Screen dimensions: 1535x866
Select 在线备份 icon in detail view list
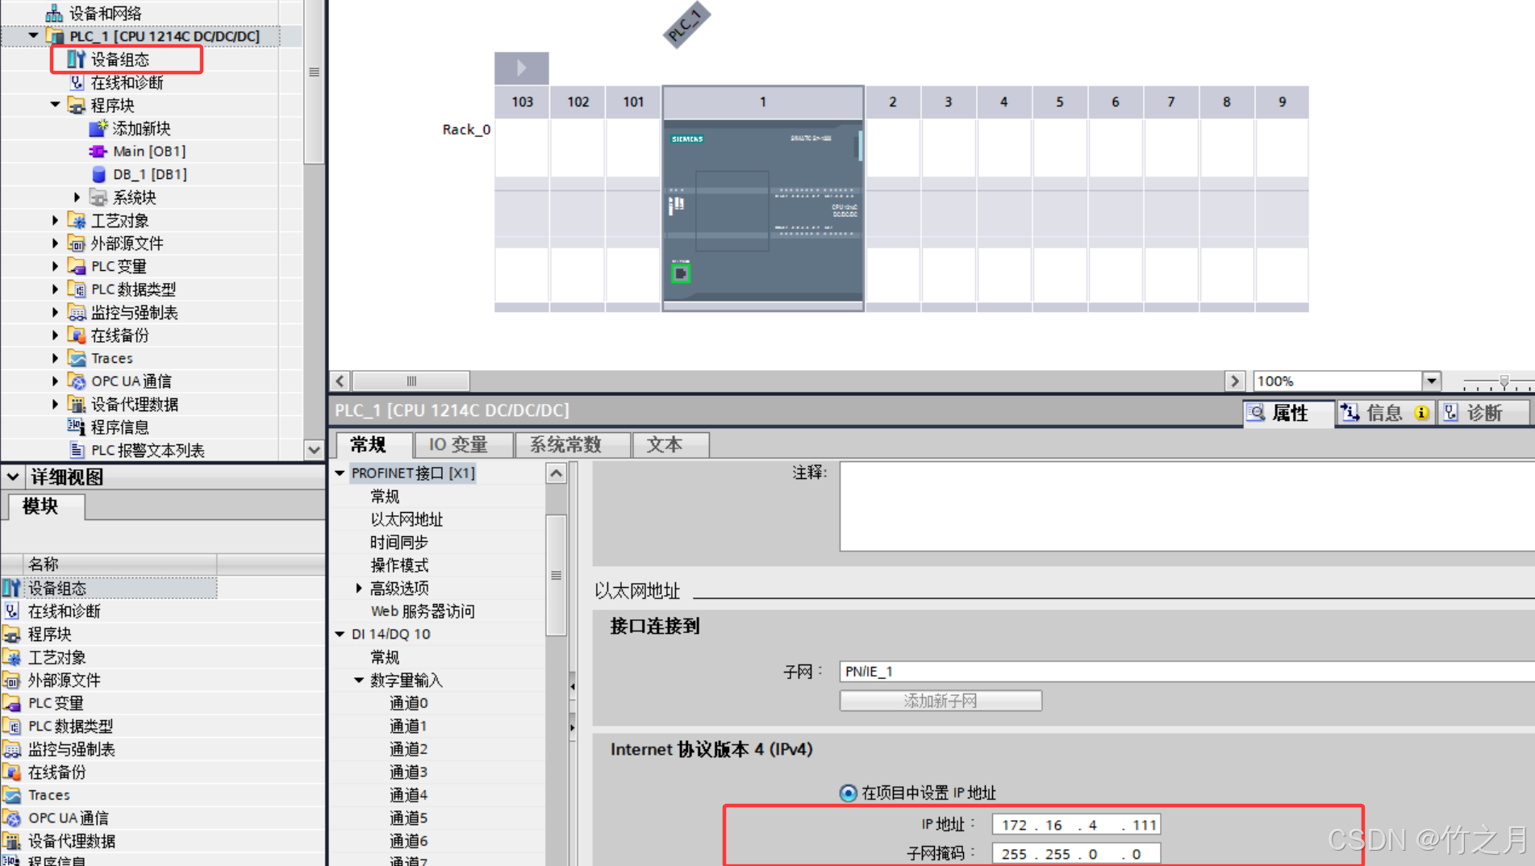click(x=12, y=772)
